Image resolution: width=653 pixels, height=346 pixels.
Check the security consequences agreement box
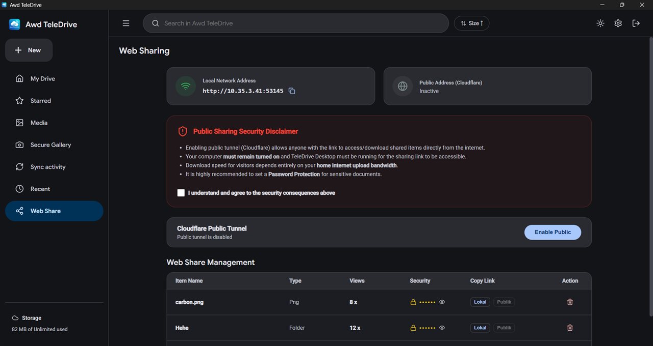point(181,193)
